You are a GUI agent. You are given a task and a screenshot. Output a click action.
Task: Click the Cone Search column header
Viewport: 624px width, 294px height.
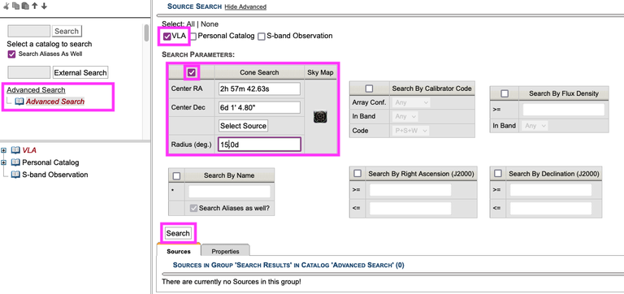259,72
